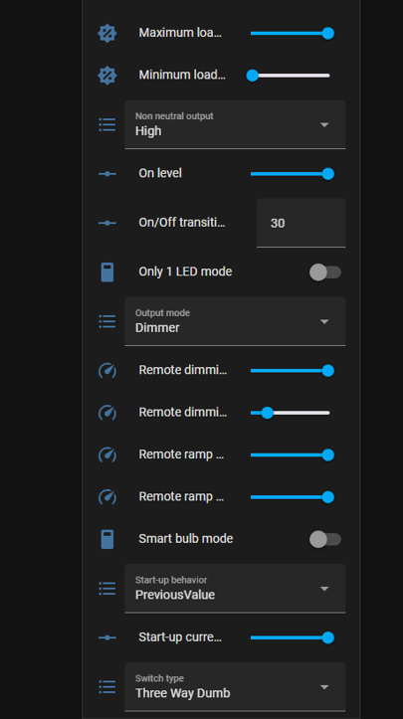Screen dimensions: 403x719
Task: Toggle the Only 1 LED mode switch
Action: tap(325, 272)
